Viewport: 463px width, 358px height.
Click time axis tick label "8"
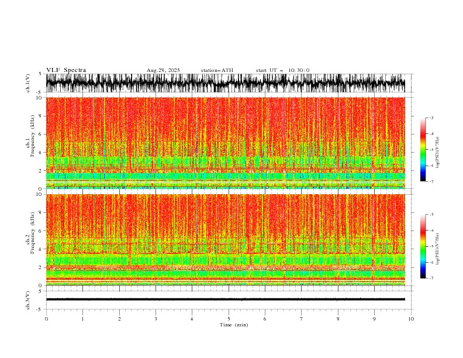point(338,319)
